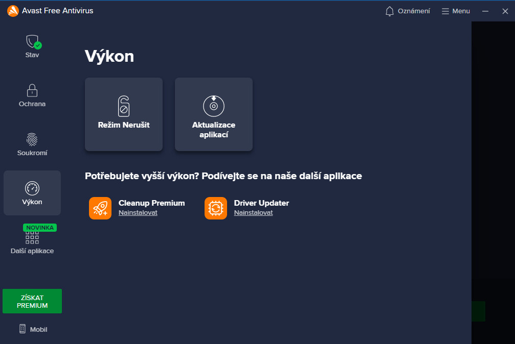Click the app update disc icon

(x=214, y=106)
